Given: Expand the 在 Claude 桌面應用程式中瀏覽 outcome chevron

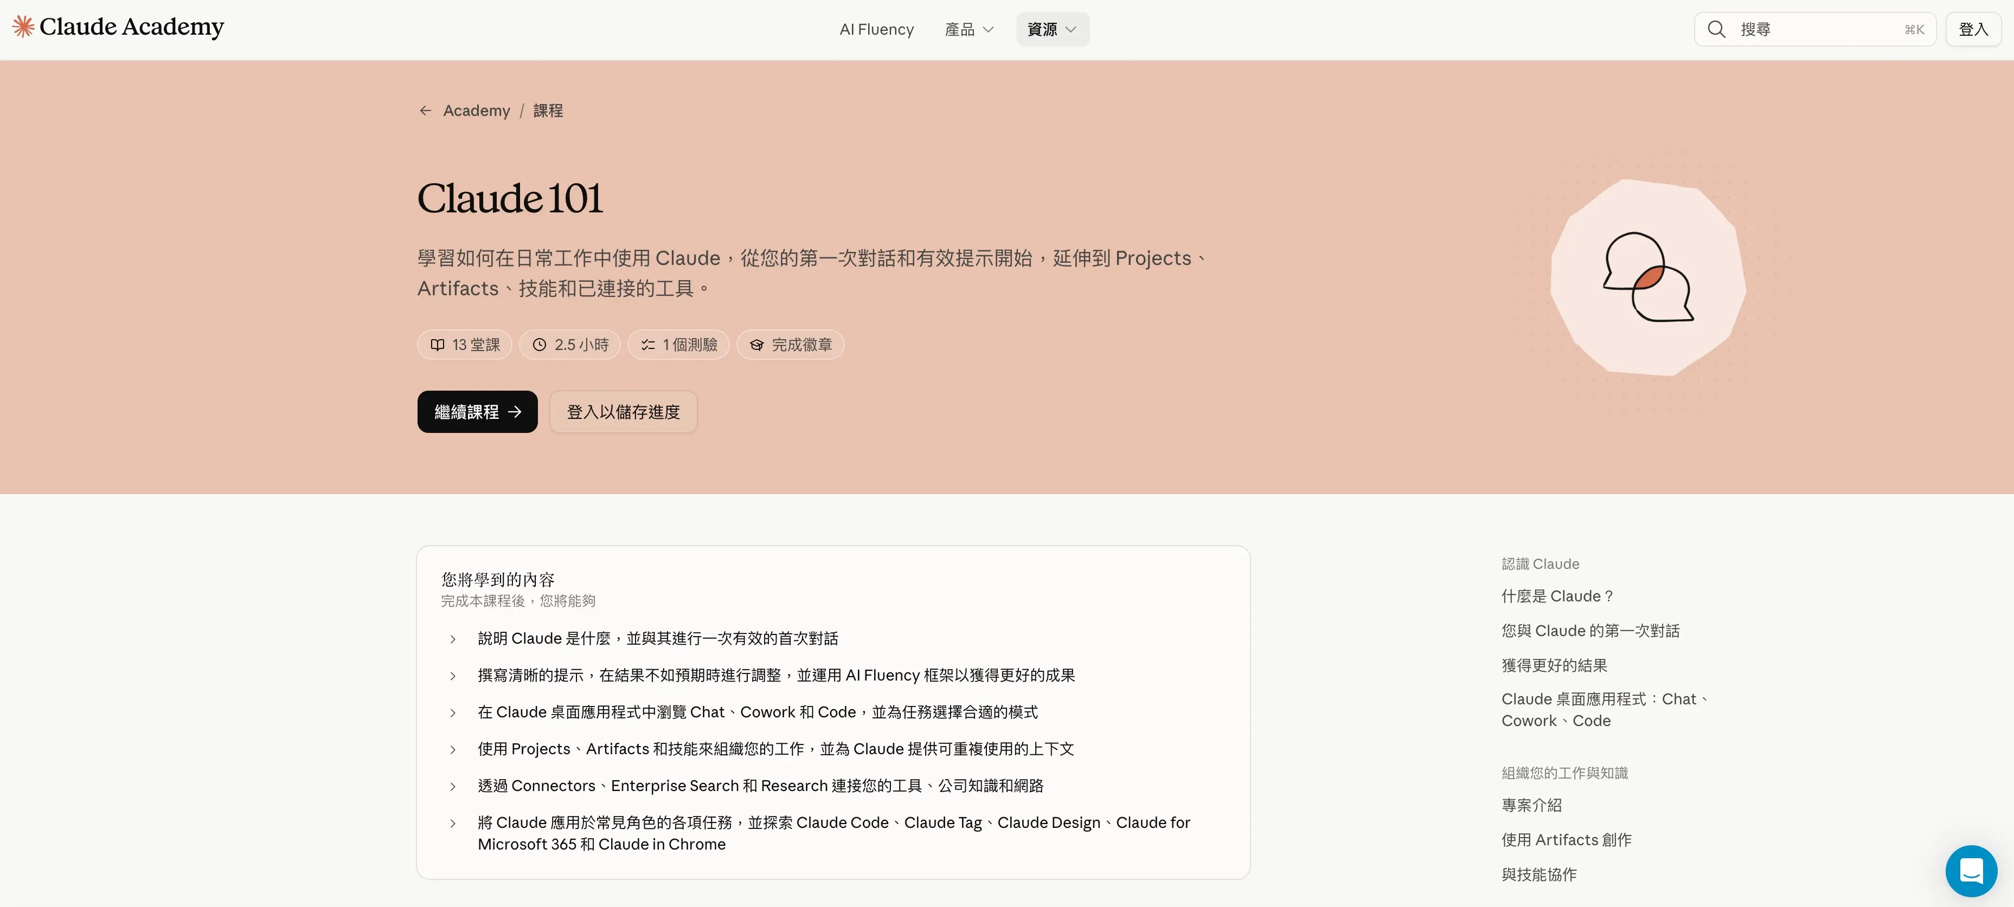Looking at the screenshot, I should pyautogui.click(x=453, y=713).
